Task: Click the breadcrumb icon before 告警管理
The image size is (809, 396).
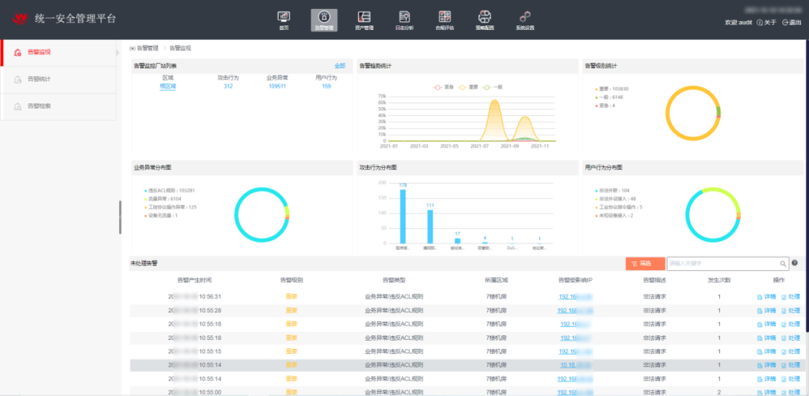Action: pyautogui.click(x=132, y=48)
